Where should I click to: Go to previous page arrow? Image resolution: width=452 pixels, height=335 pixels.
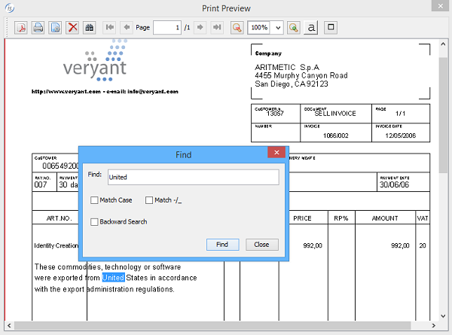click(127, 27)
